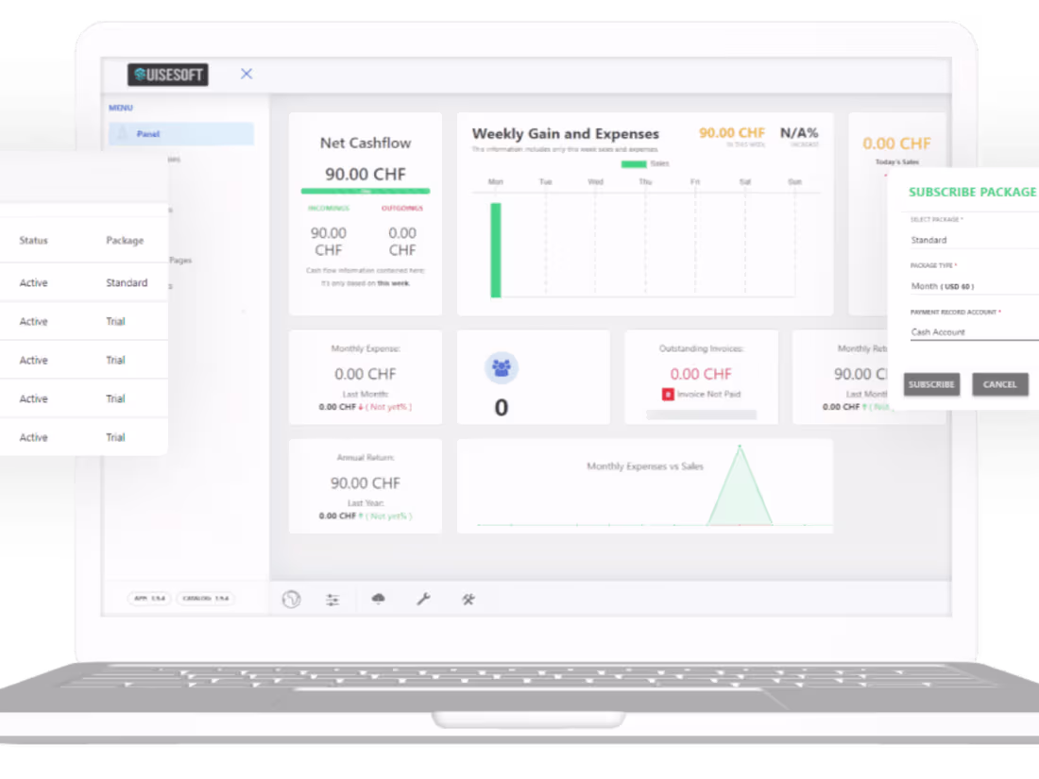This screenshot has height=779, width=1039.
Task: Click the red Invoice Not Paid icon
Action: click(x=669, y=394)
